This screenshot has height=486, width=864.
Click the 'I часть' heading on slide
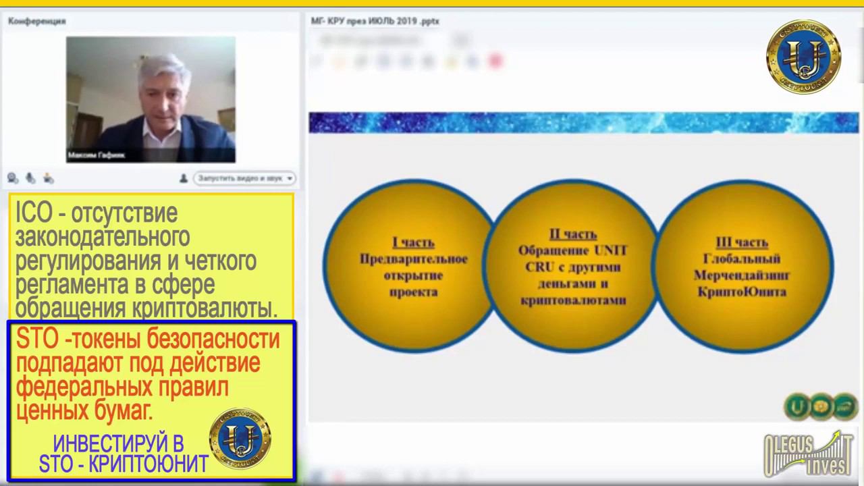(x=413, y=242)
